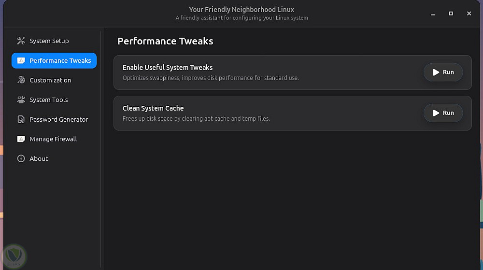Viewport: 483px width, 270px height.
Task: Open the About info icon
Action: coord(21,158)
